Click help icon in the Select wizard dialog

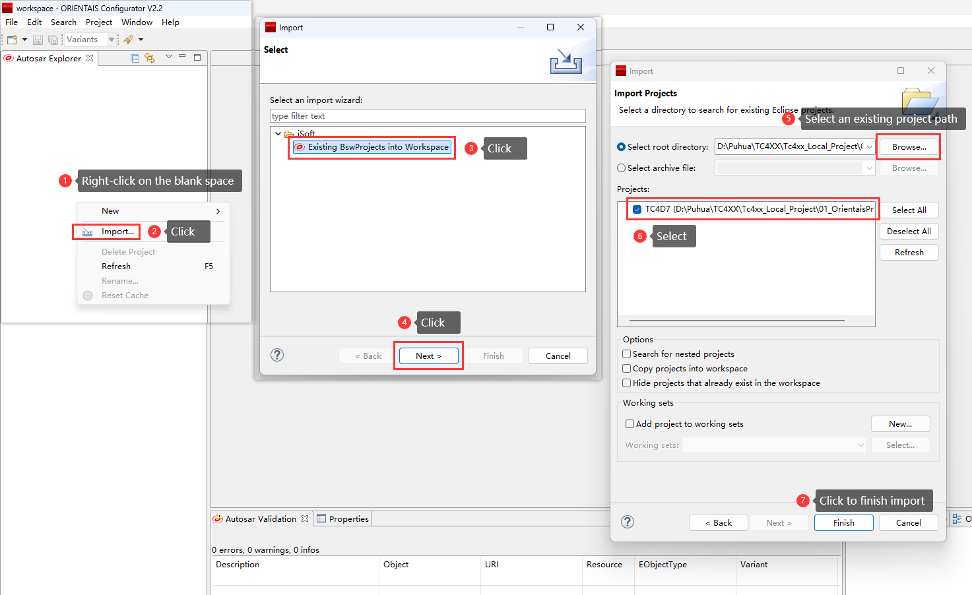(277, 355)
